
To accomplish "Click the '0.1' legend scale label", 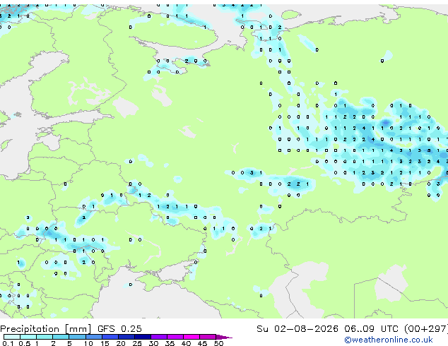I will [8, 343].
